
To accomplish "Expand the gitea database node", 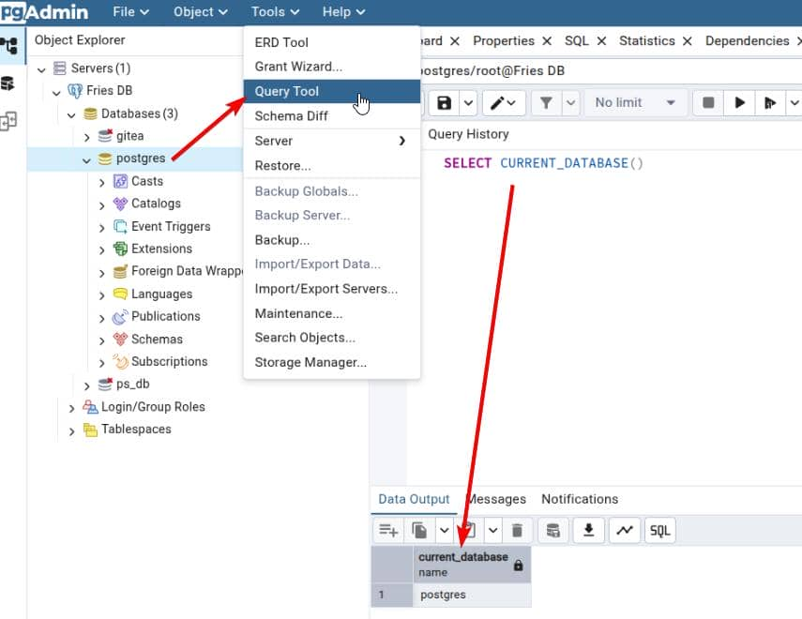I will tap(86, 136).
